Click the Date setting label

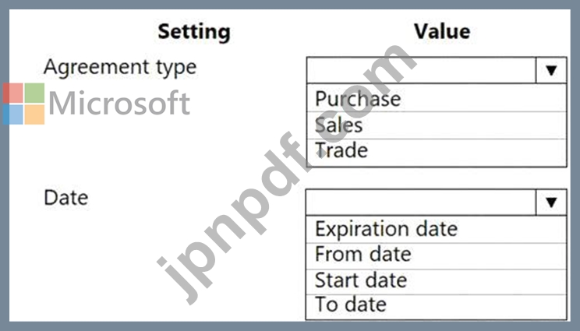[x=65, y=198]
